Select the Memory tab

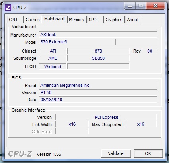77,20
